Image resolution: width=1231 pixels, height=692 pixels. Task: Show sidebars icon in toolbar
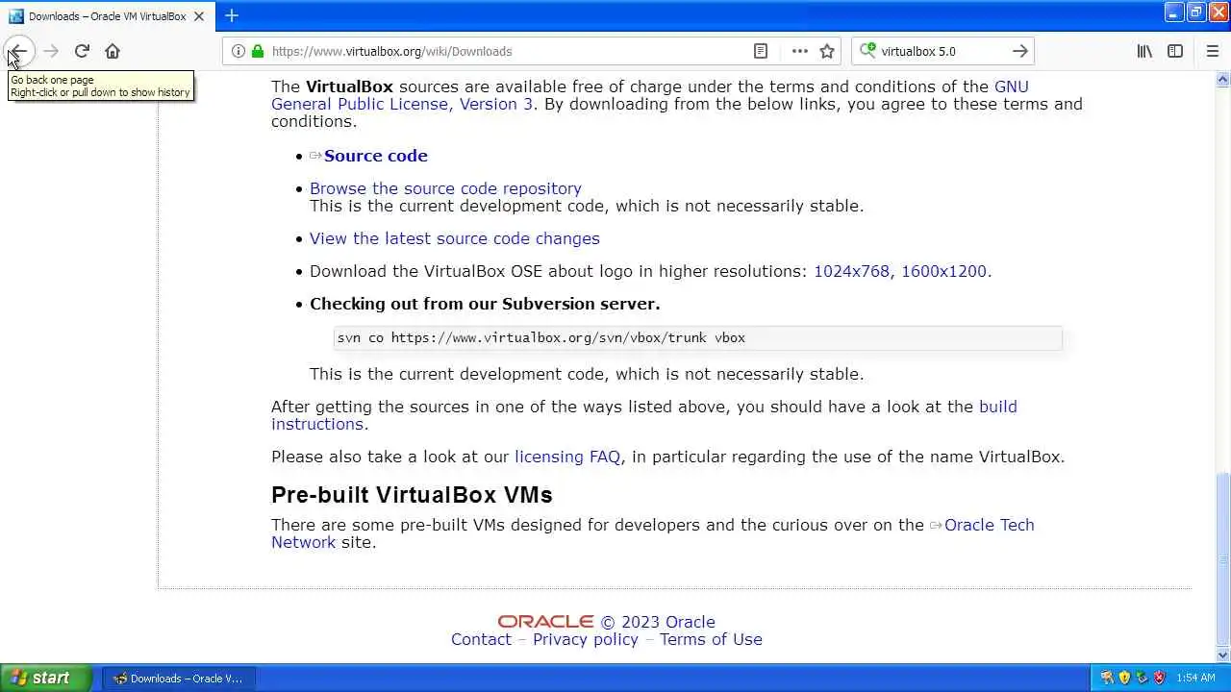(1175, 51)
